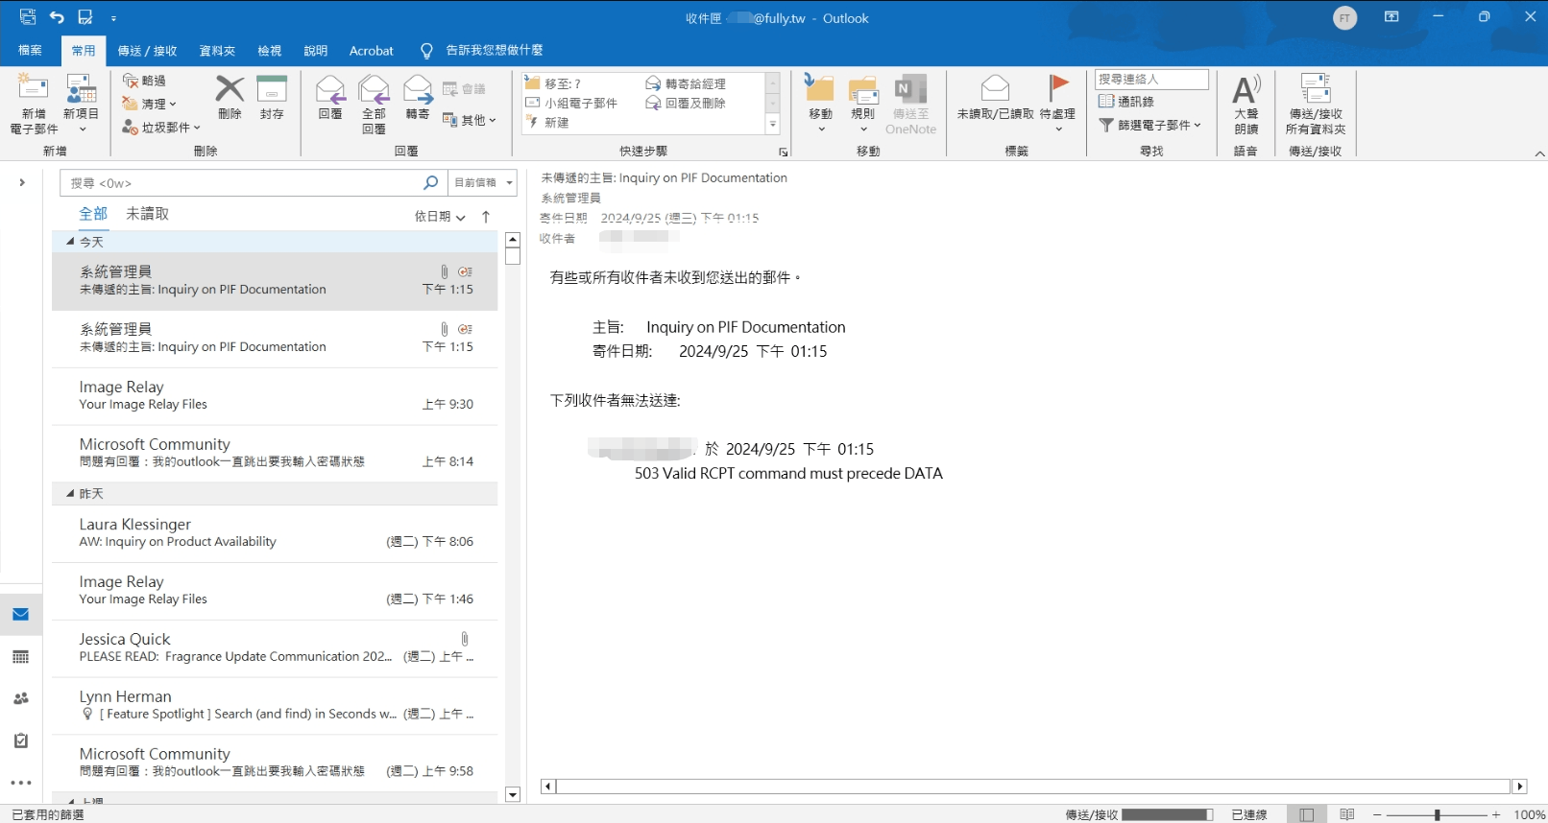Switch to the View (檢視) tab
Screen dimensions: 1548x823
pyautogui.click(x=270, y=50)
